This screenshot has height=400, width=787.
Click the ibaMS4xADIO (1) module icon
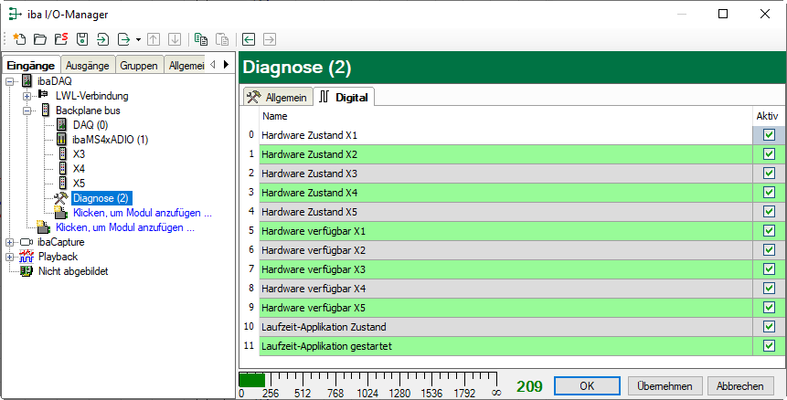(62, 139)
